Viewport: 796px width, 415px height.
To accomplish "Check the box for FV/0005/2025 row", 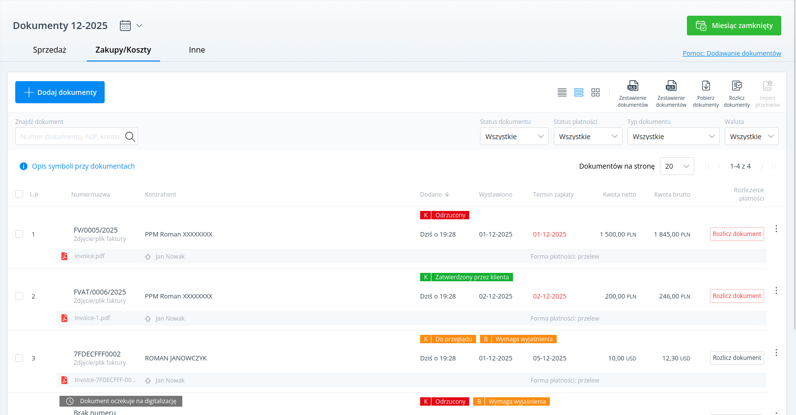I will [x=19, y=234].
